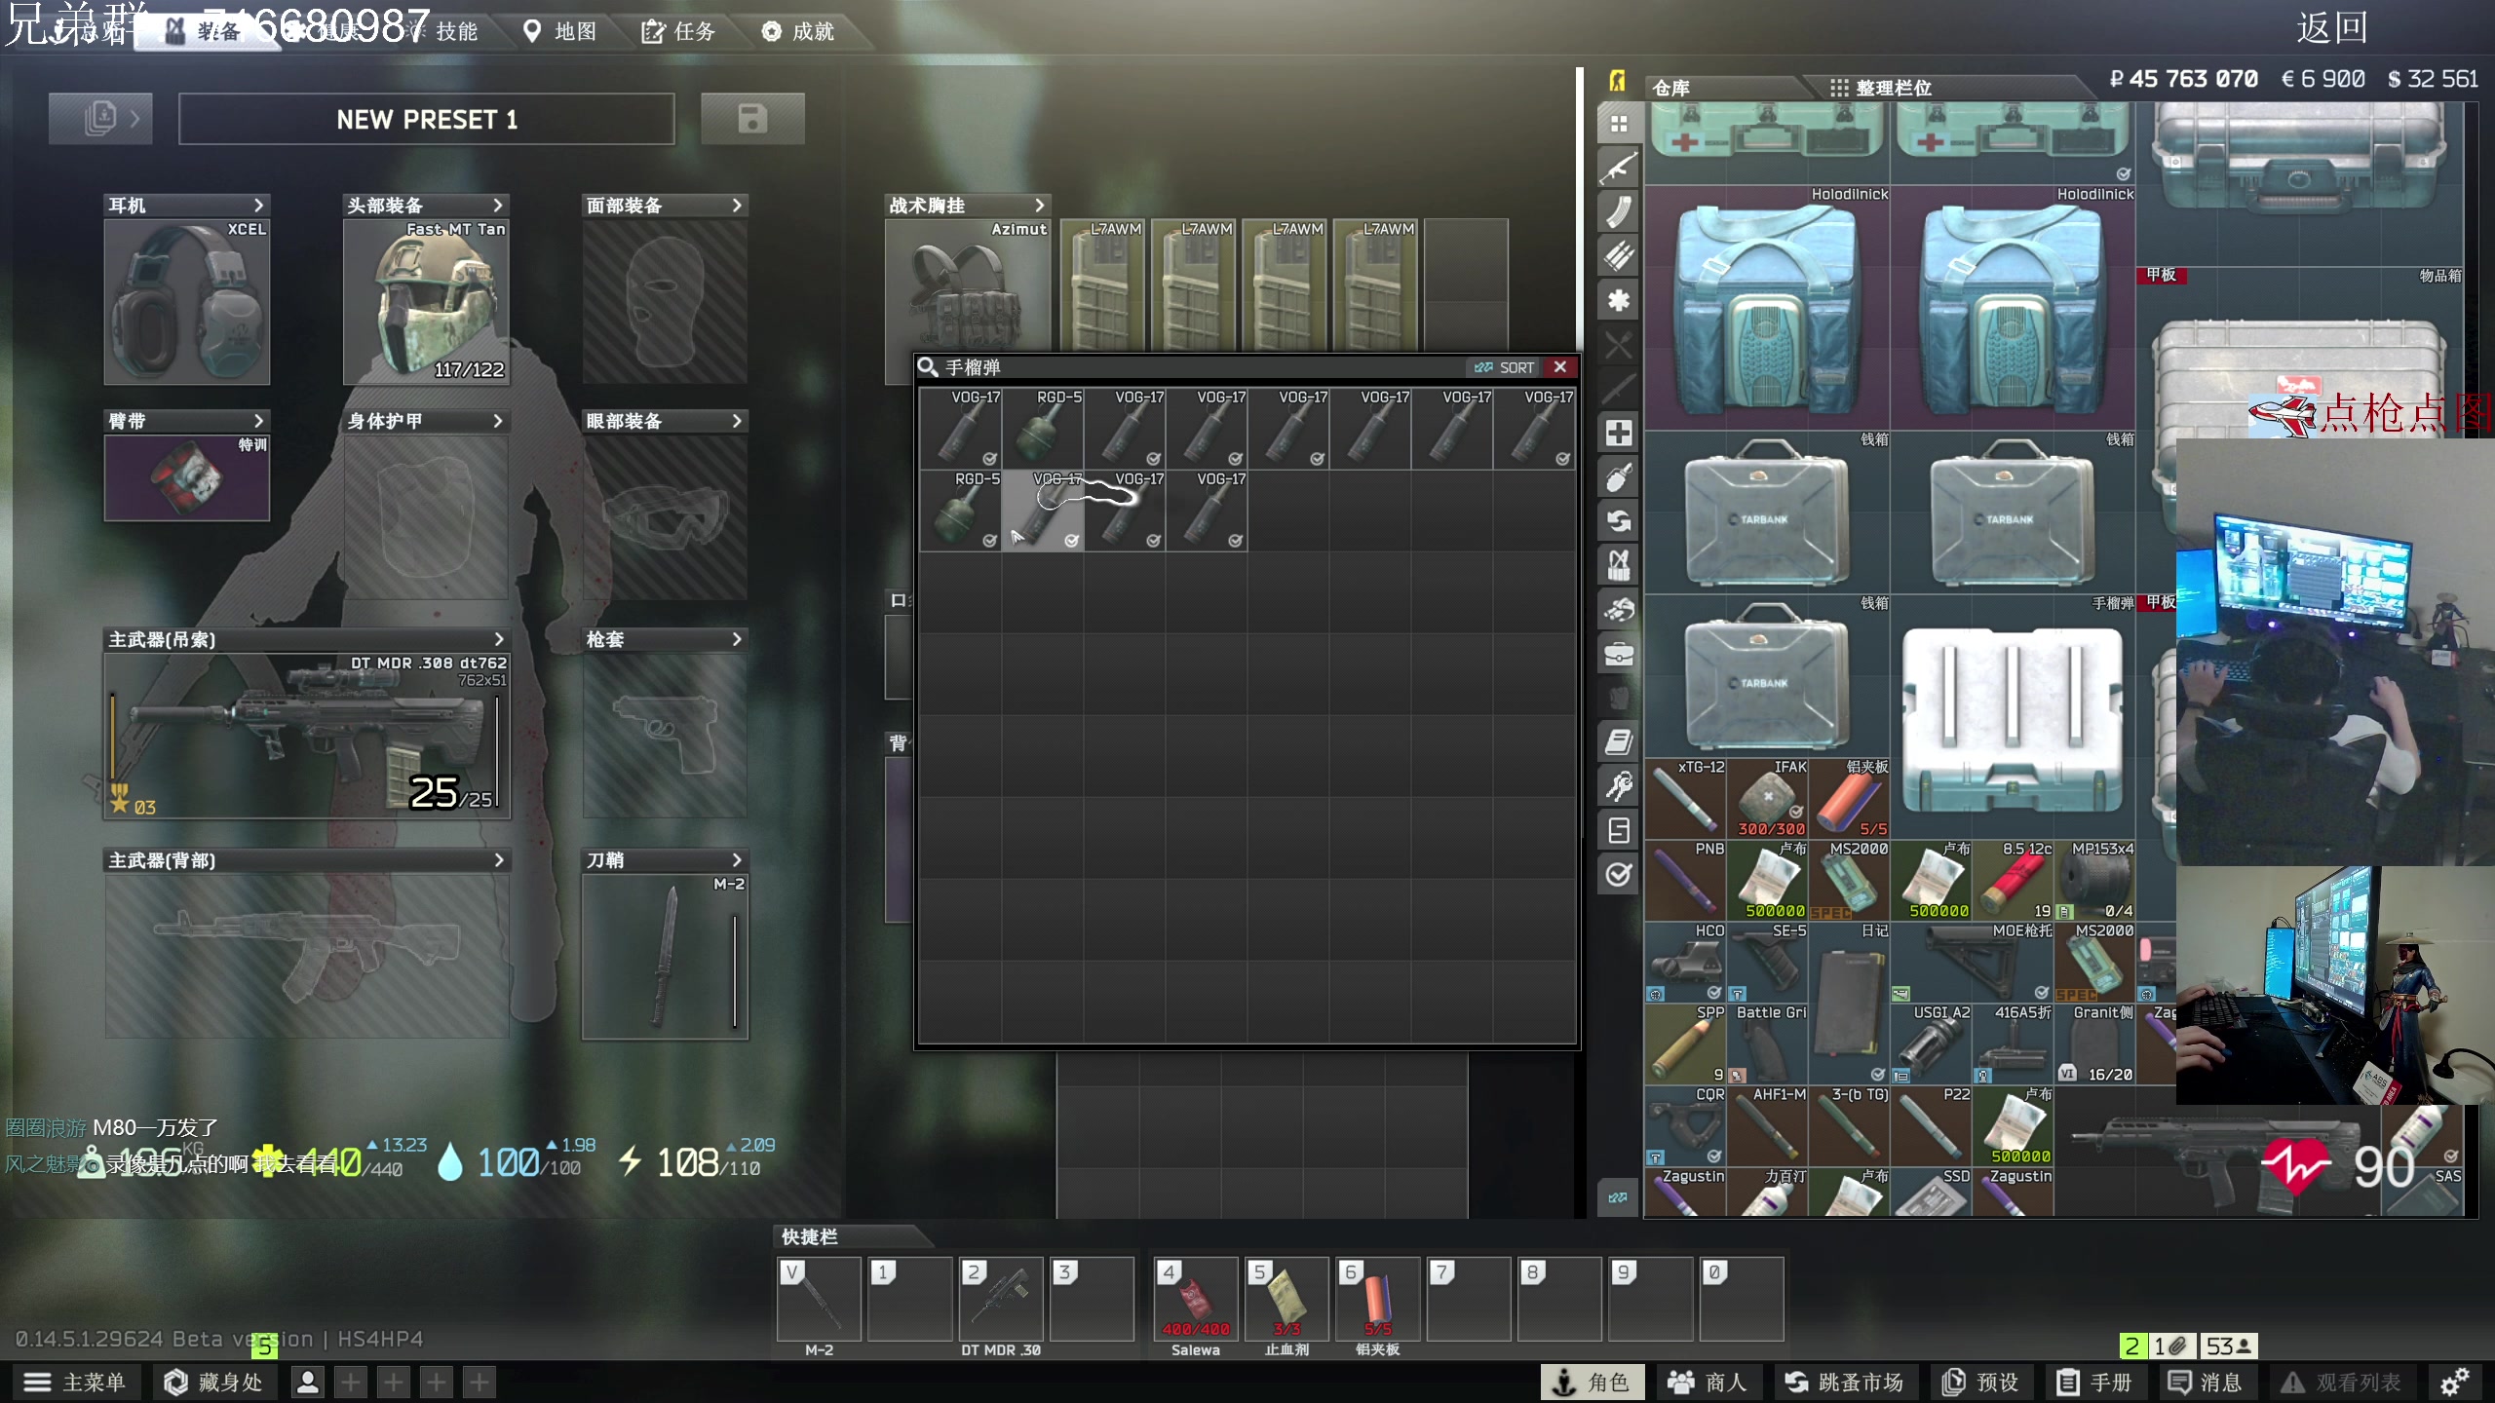
Task: Open the preset list dropdown button
Action: pyautogui.click(x=100, y=119)
